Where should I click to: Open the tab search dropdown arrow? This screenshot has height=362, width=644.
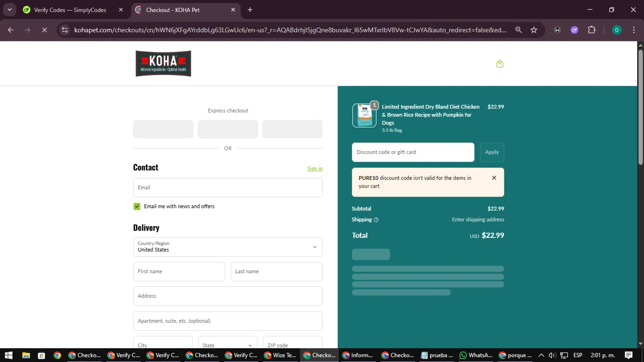pyautogui.click(x=9, y=9)
